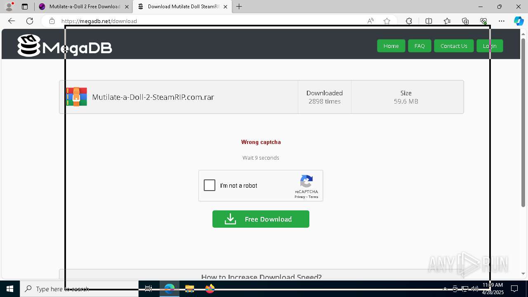
Task: Click the reCAPTCHA Privacy link
Action: coord(300,197)
